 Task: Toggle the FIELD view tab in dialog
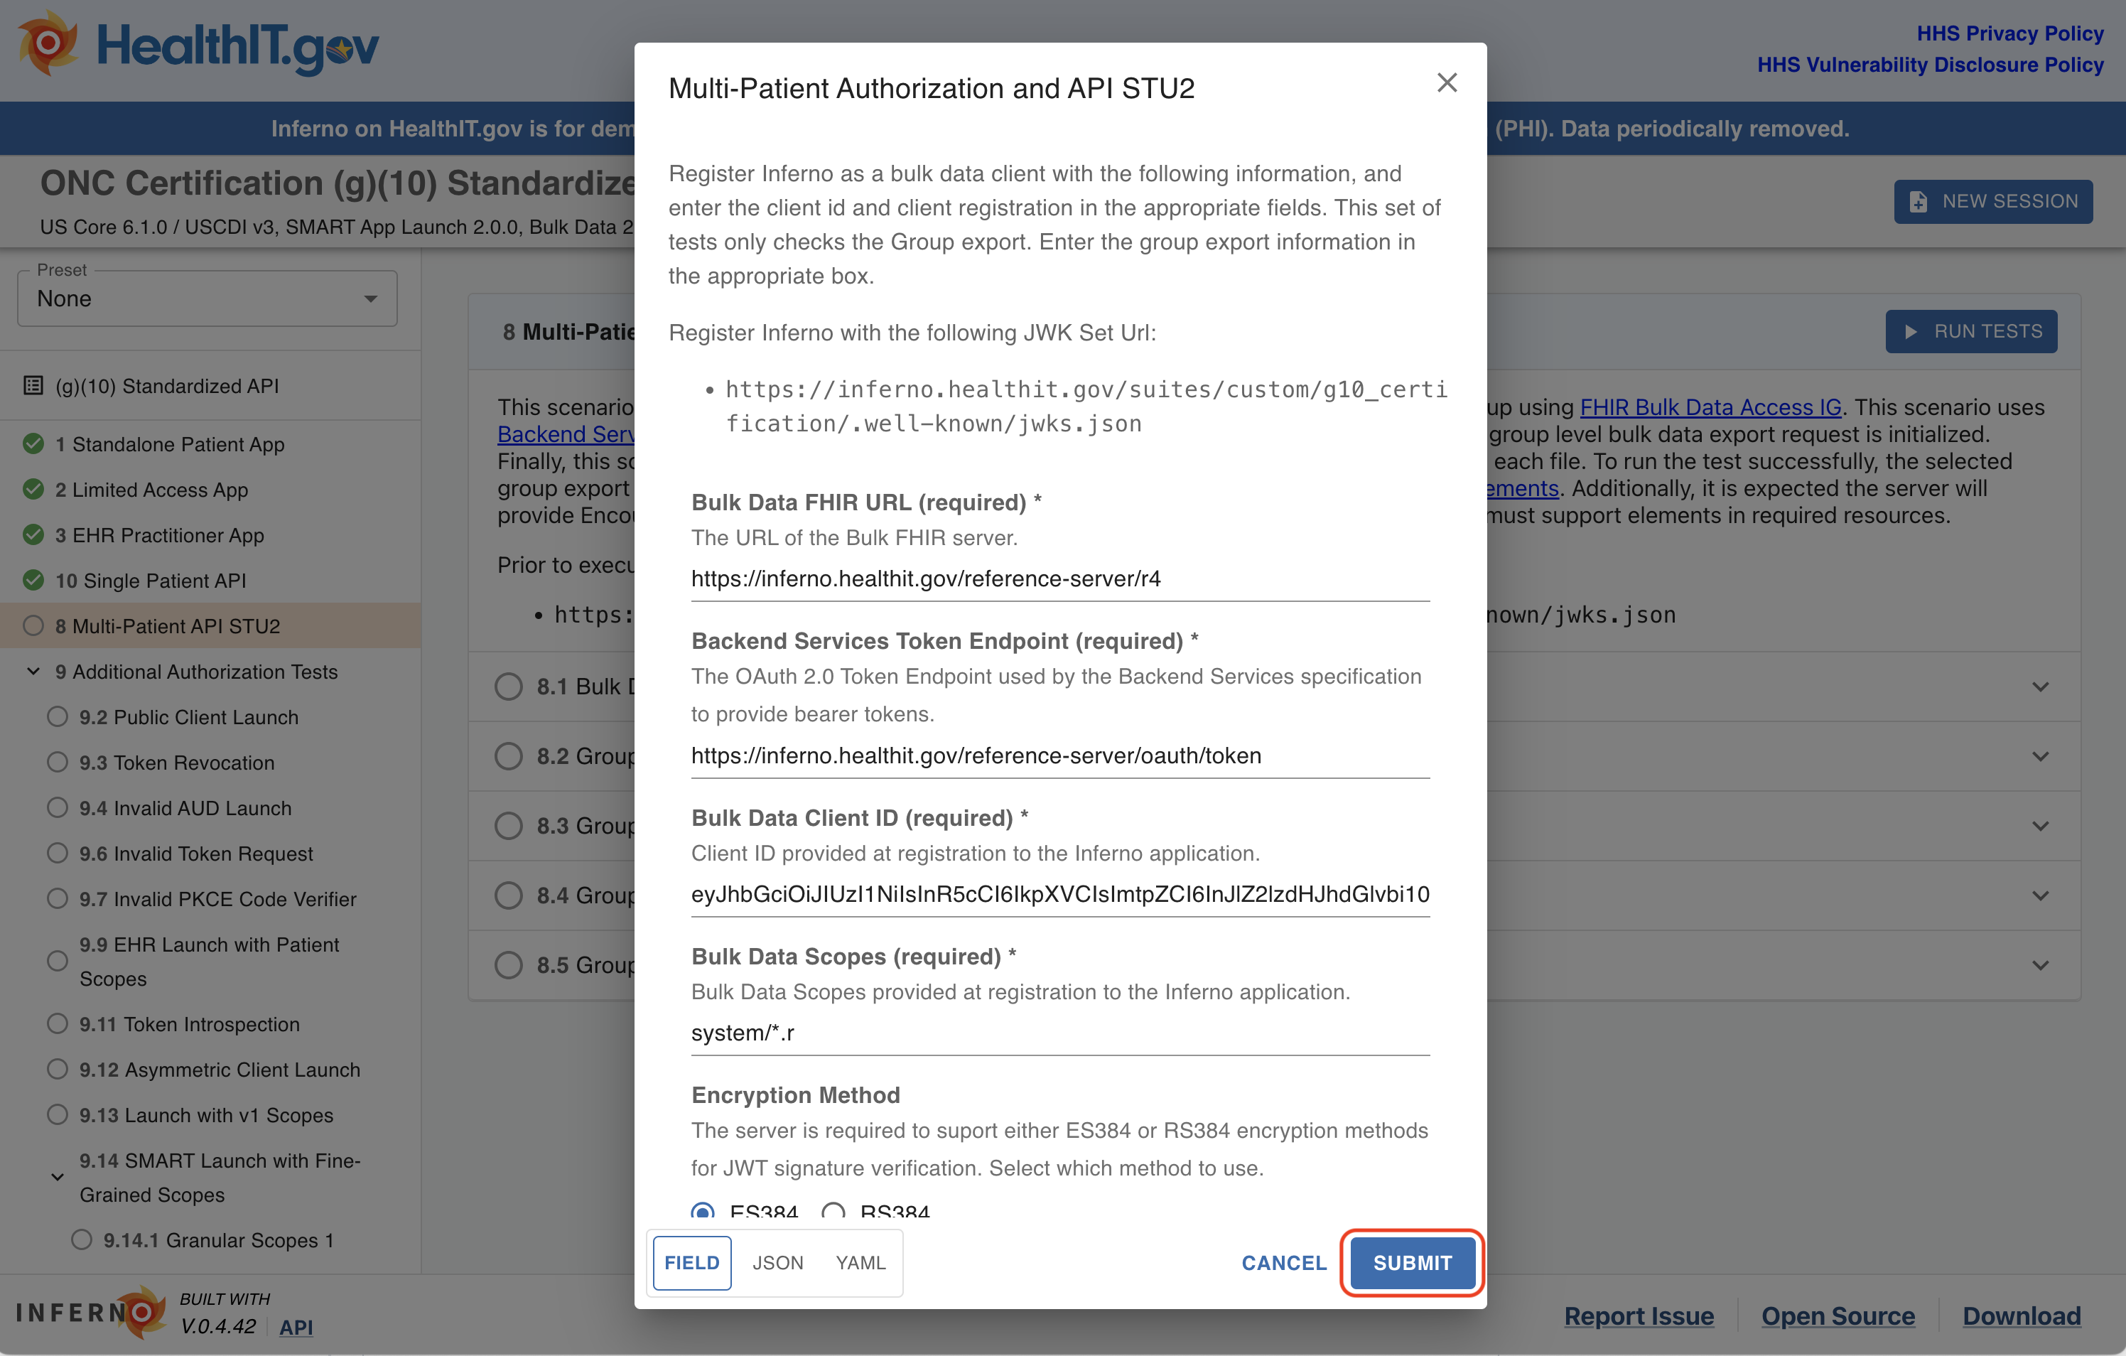coord(691,1261)
